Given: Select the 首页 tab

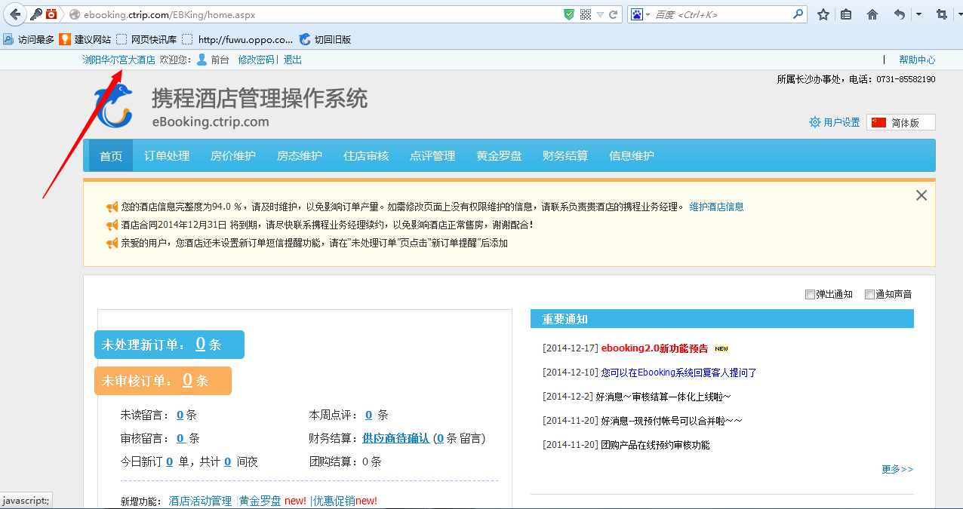Looking at the screenshot, I should 111,155.
